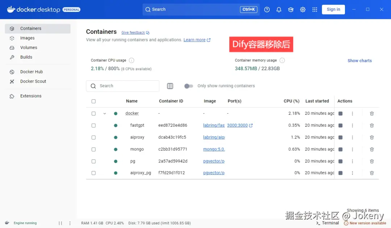
Task: Open engine options three-dot menu
Action: pyautogui.click(x=70, y=223)
